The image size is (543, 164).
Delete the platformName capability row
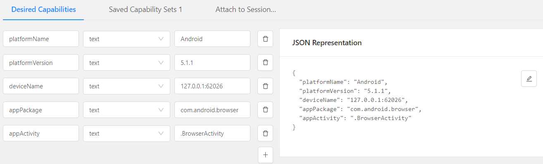(x=265, y=39)
